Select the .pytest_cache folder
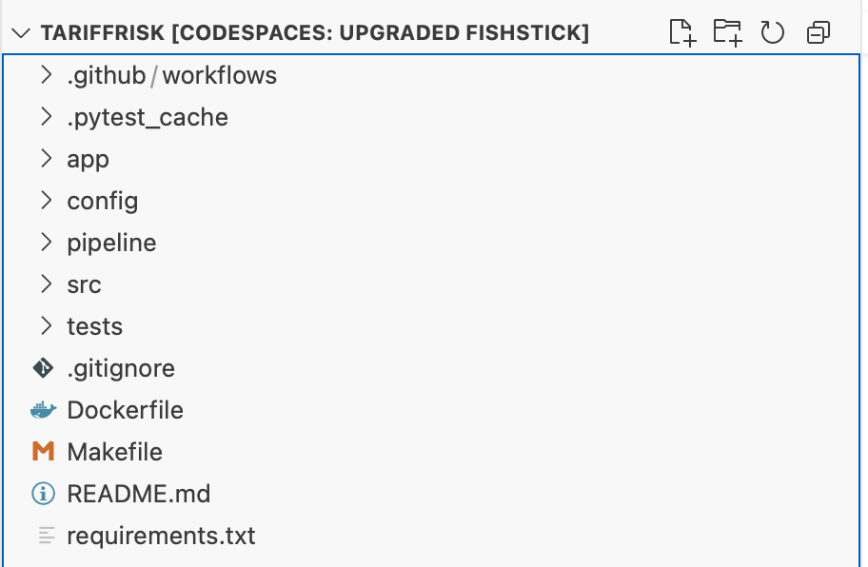868x567 pixels. pyautogui.click(x=148, y=116)
